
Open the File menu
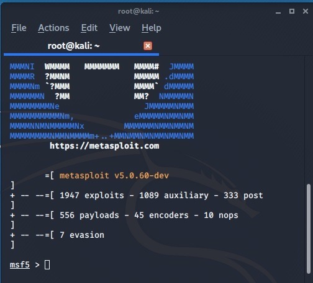click(19, 28)
